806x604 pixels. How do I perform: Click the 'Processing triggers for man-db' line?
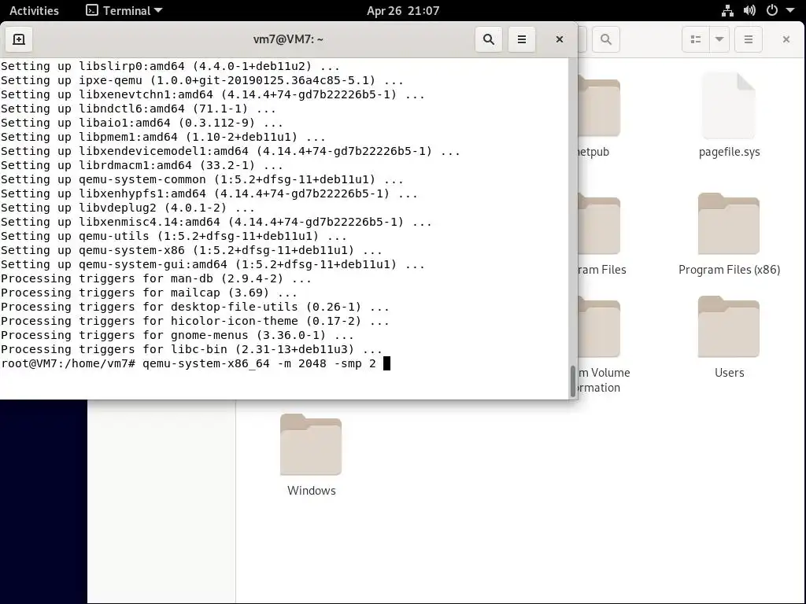point(157,278)
